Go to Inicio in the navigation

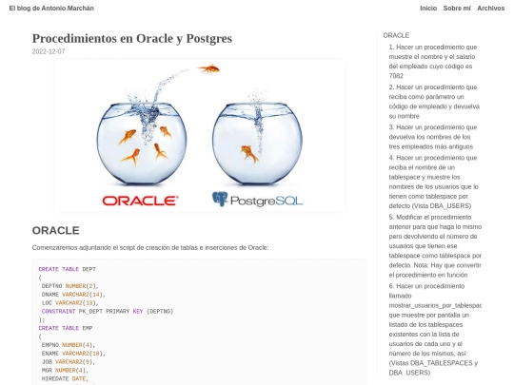pyautogui.click(x=428, y=9)
